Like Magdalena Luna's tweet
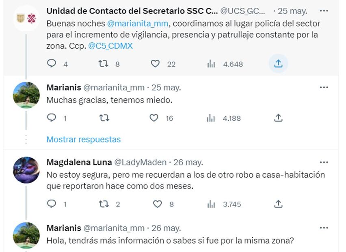The image size is (346, 252). coord(157,204)
